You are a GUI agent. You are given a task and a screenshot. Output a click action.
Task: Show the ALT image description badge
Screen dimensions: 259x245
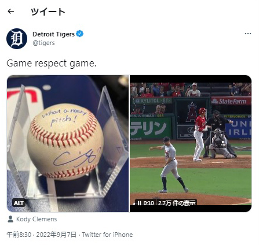click(x=19, y=203)
